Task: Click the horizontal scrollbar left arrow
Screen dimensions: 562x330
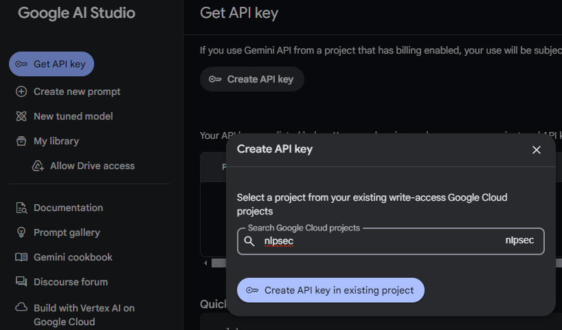Action: point(205,263)
